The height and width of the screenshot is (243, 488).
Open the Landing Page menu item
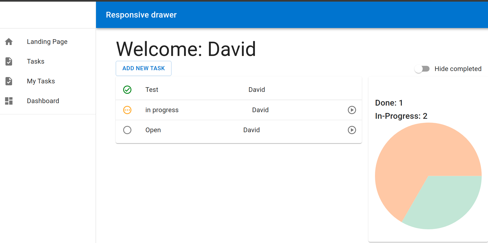click(48, 42)
